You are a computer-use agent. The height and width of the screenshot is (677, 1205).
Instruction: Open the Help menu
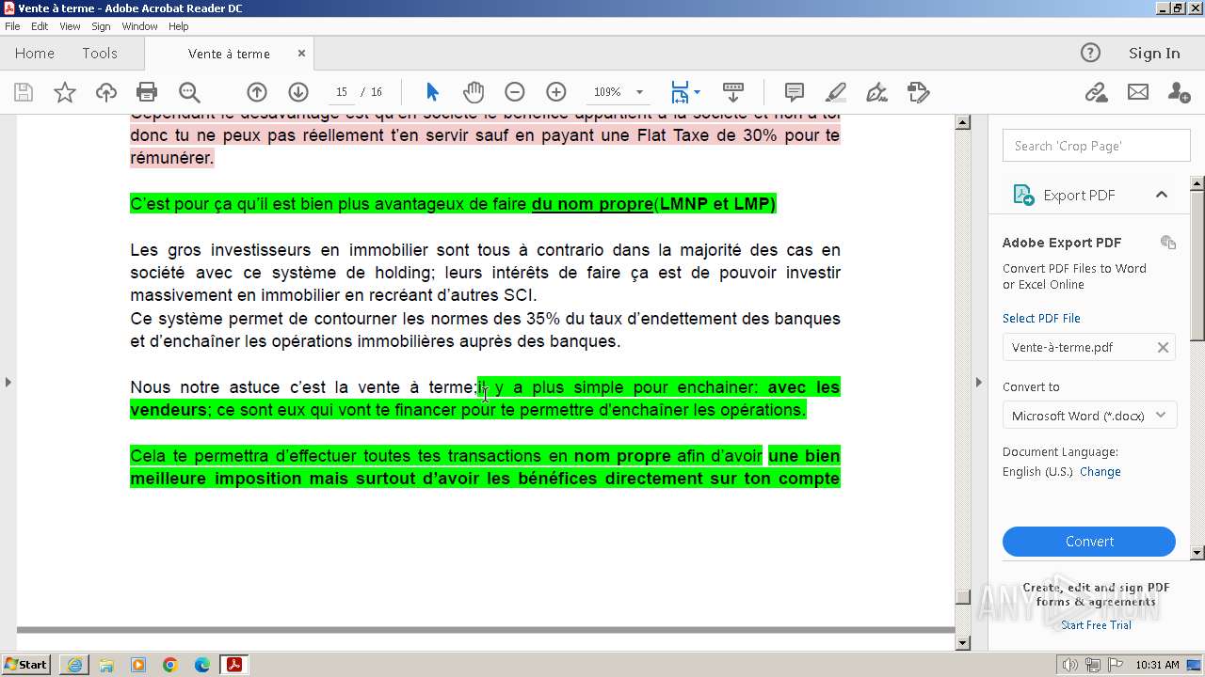click(179, 26)
